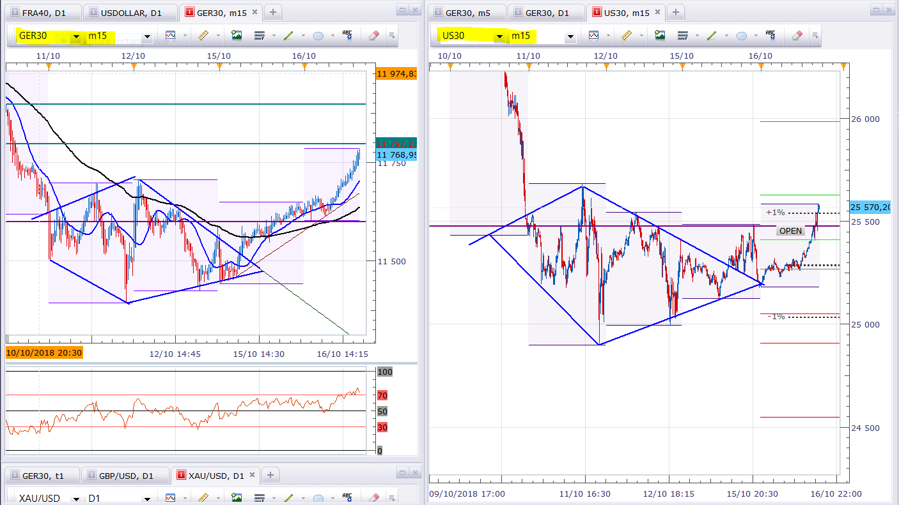The height and width of the screenshot is (505, 899).
Task: Add a new chart tab beside US30, m15
Action: [x=675, y=12]
